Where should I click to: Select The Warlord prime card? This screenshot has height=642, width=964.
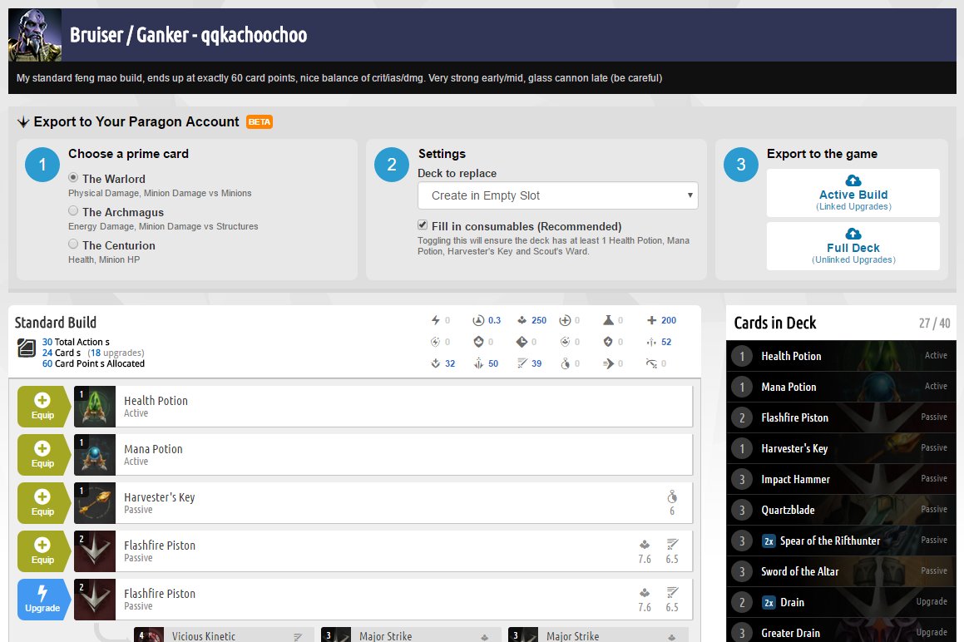tap(73, 178)
